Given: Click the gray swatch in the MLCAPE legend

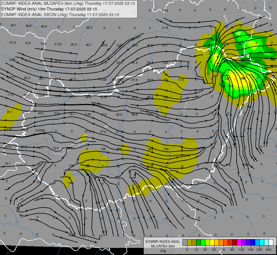Looking at the screenshot, I should coord(185,243).
